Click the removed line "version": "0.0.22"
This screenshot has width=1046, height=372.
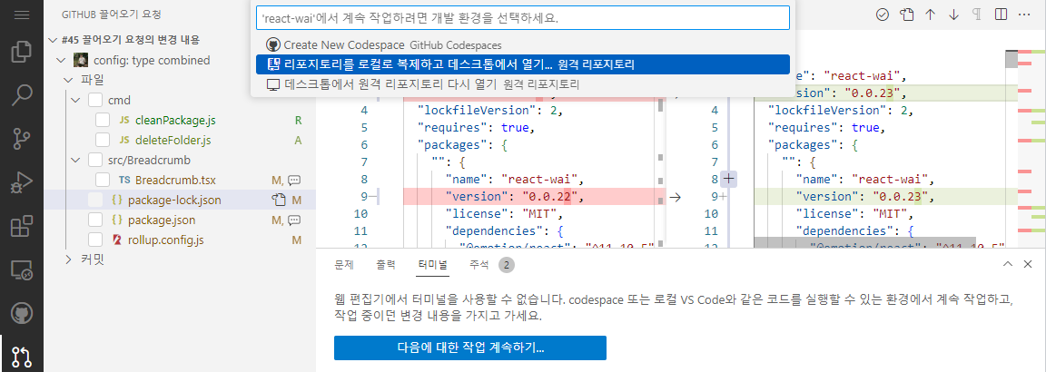point(514,197)
